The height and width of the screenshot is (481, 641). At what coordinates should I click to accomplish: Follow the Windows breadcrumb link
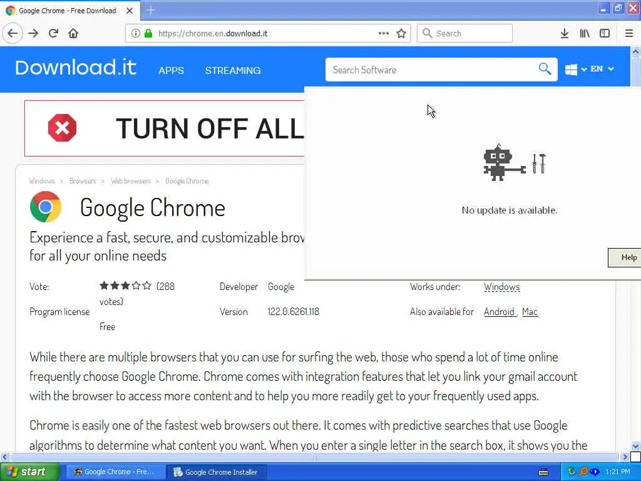click(42, 181)
